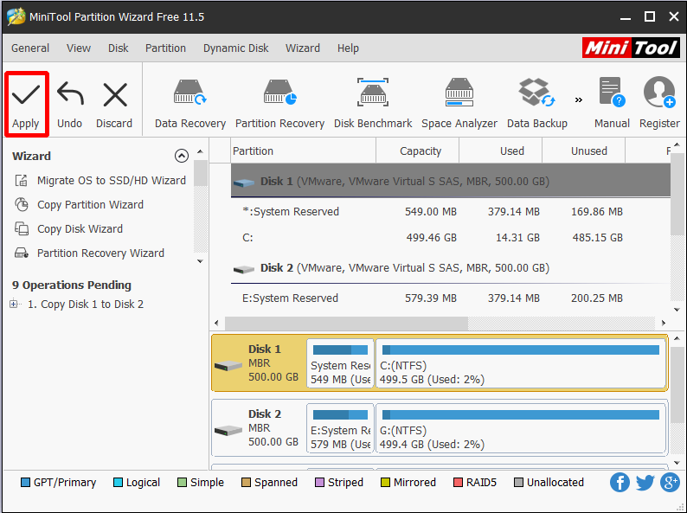Click the Unallocated legend color swatch
Image resolution: width=687 pixels, height=513 pixels.
tap(518, 483)
